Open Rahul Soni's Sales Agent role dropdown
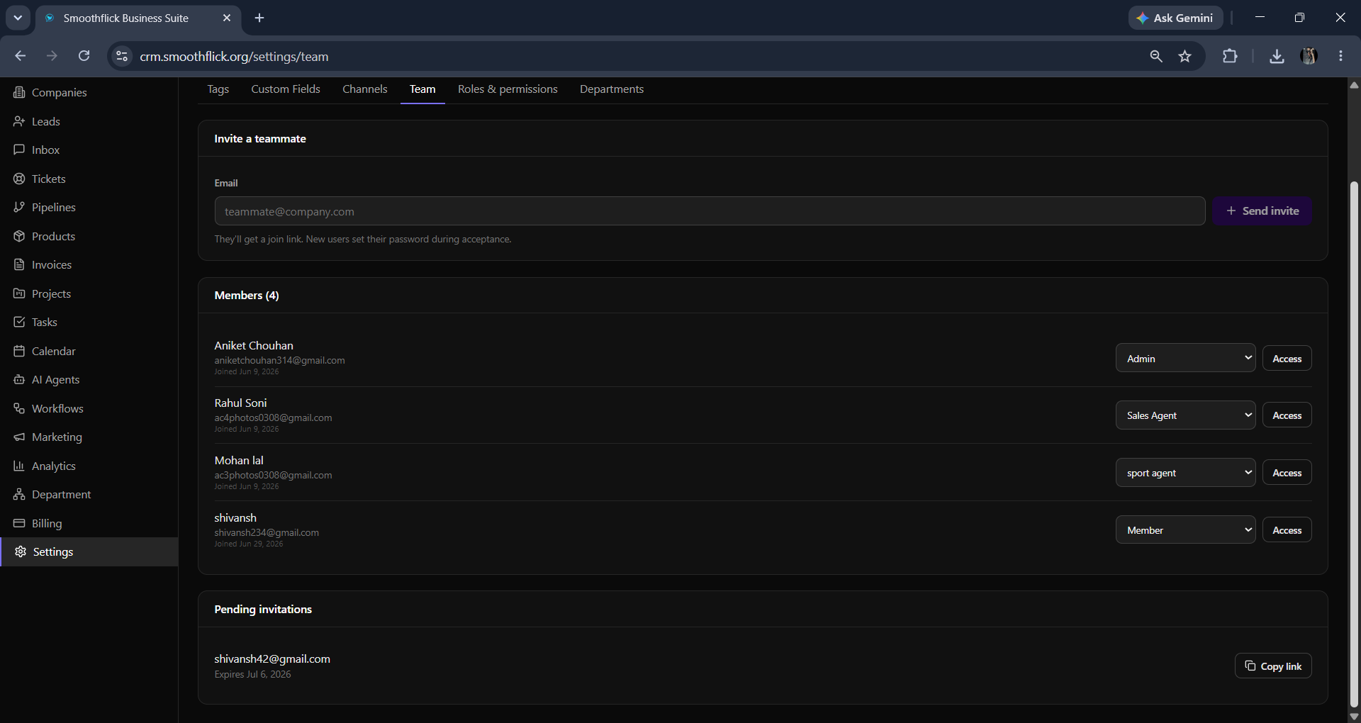The image size is (1361, 723). pos(1185,415)
